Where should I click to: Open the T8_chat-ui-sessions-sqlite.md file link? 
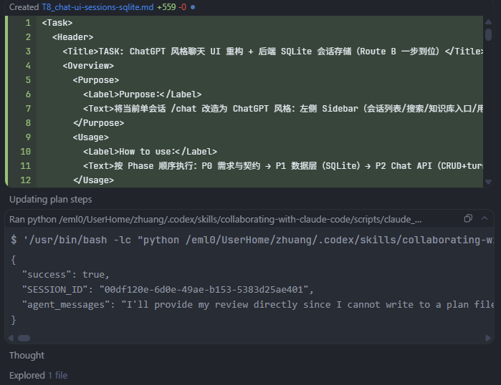pos(97,7)
